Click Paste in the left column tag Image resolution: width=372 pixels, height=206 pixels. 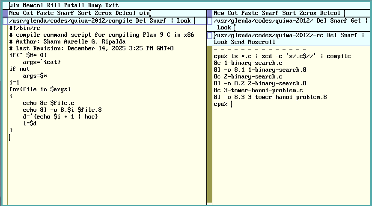45,13
